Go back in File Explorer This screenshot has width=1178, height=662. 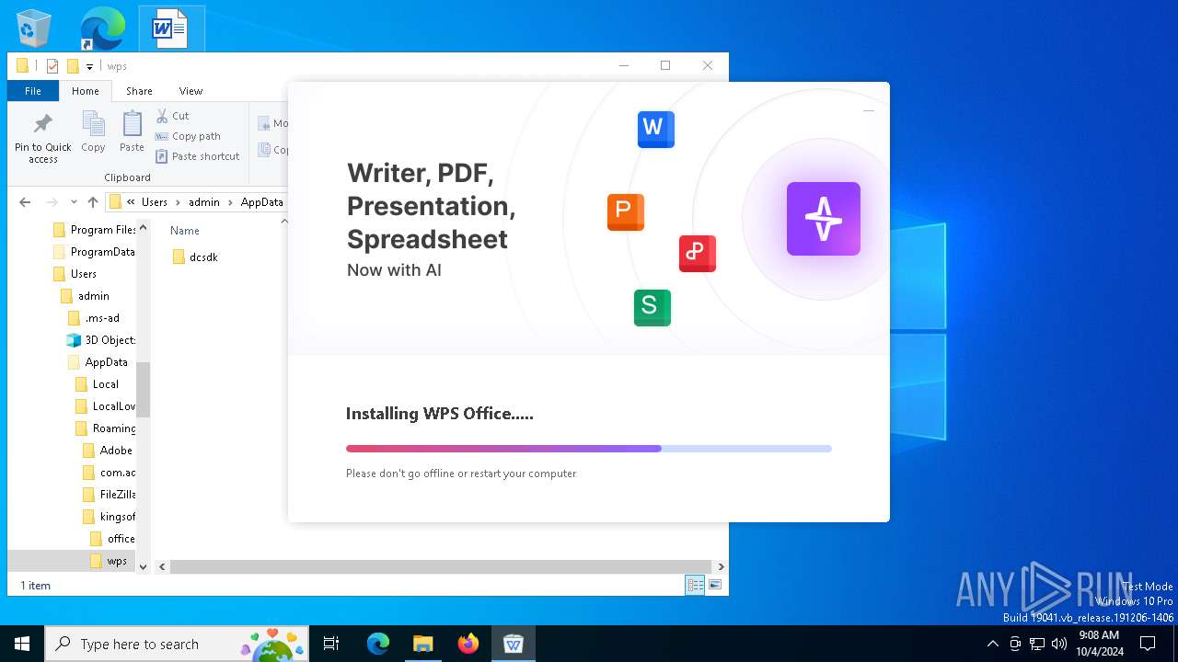25,202
